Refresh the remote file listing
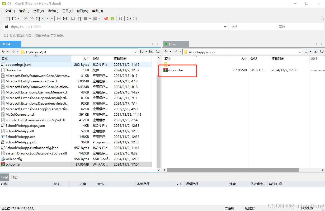 click(322, 51)
